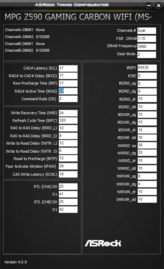Click the tRDRD_dg value field
The height and width of the screenshot is (269, 164).
147,92
